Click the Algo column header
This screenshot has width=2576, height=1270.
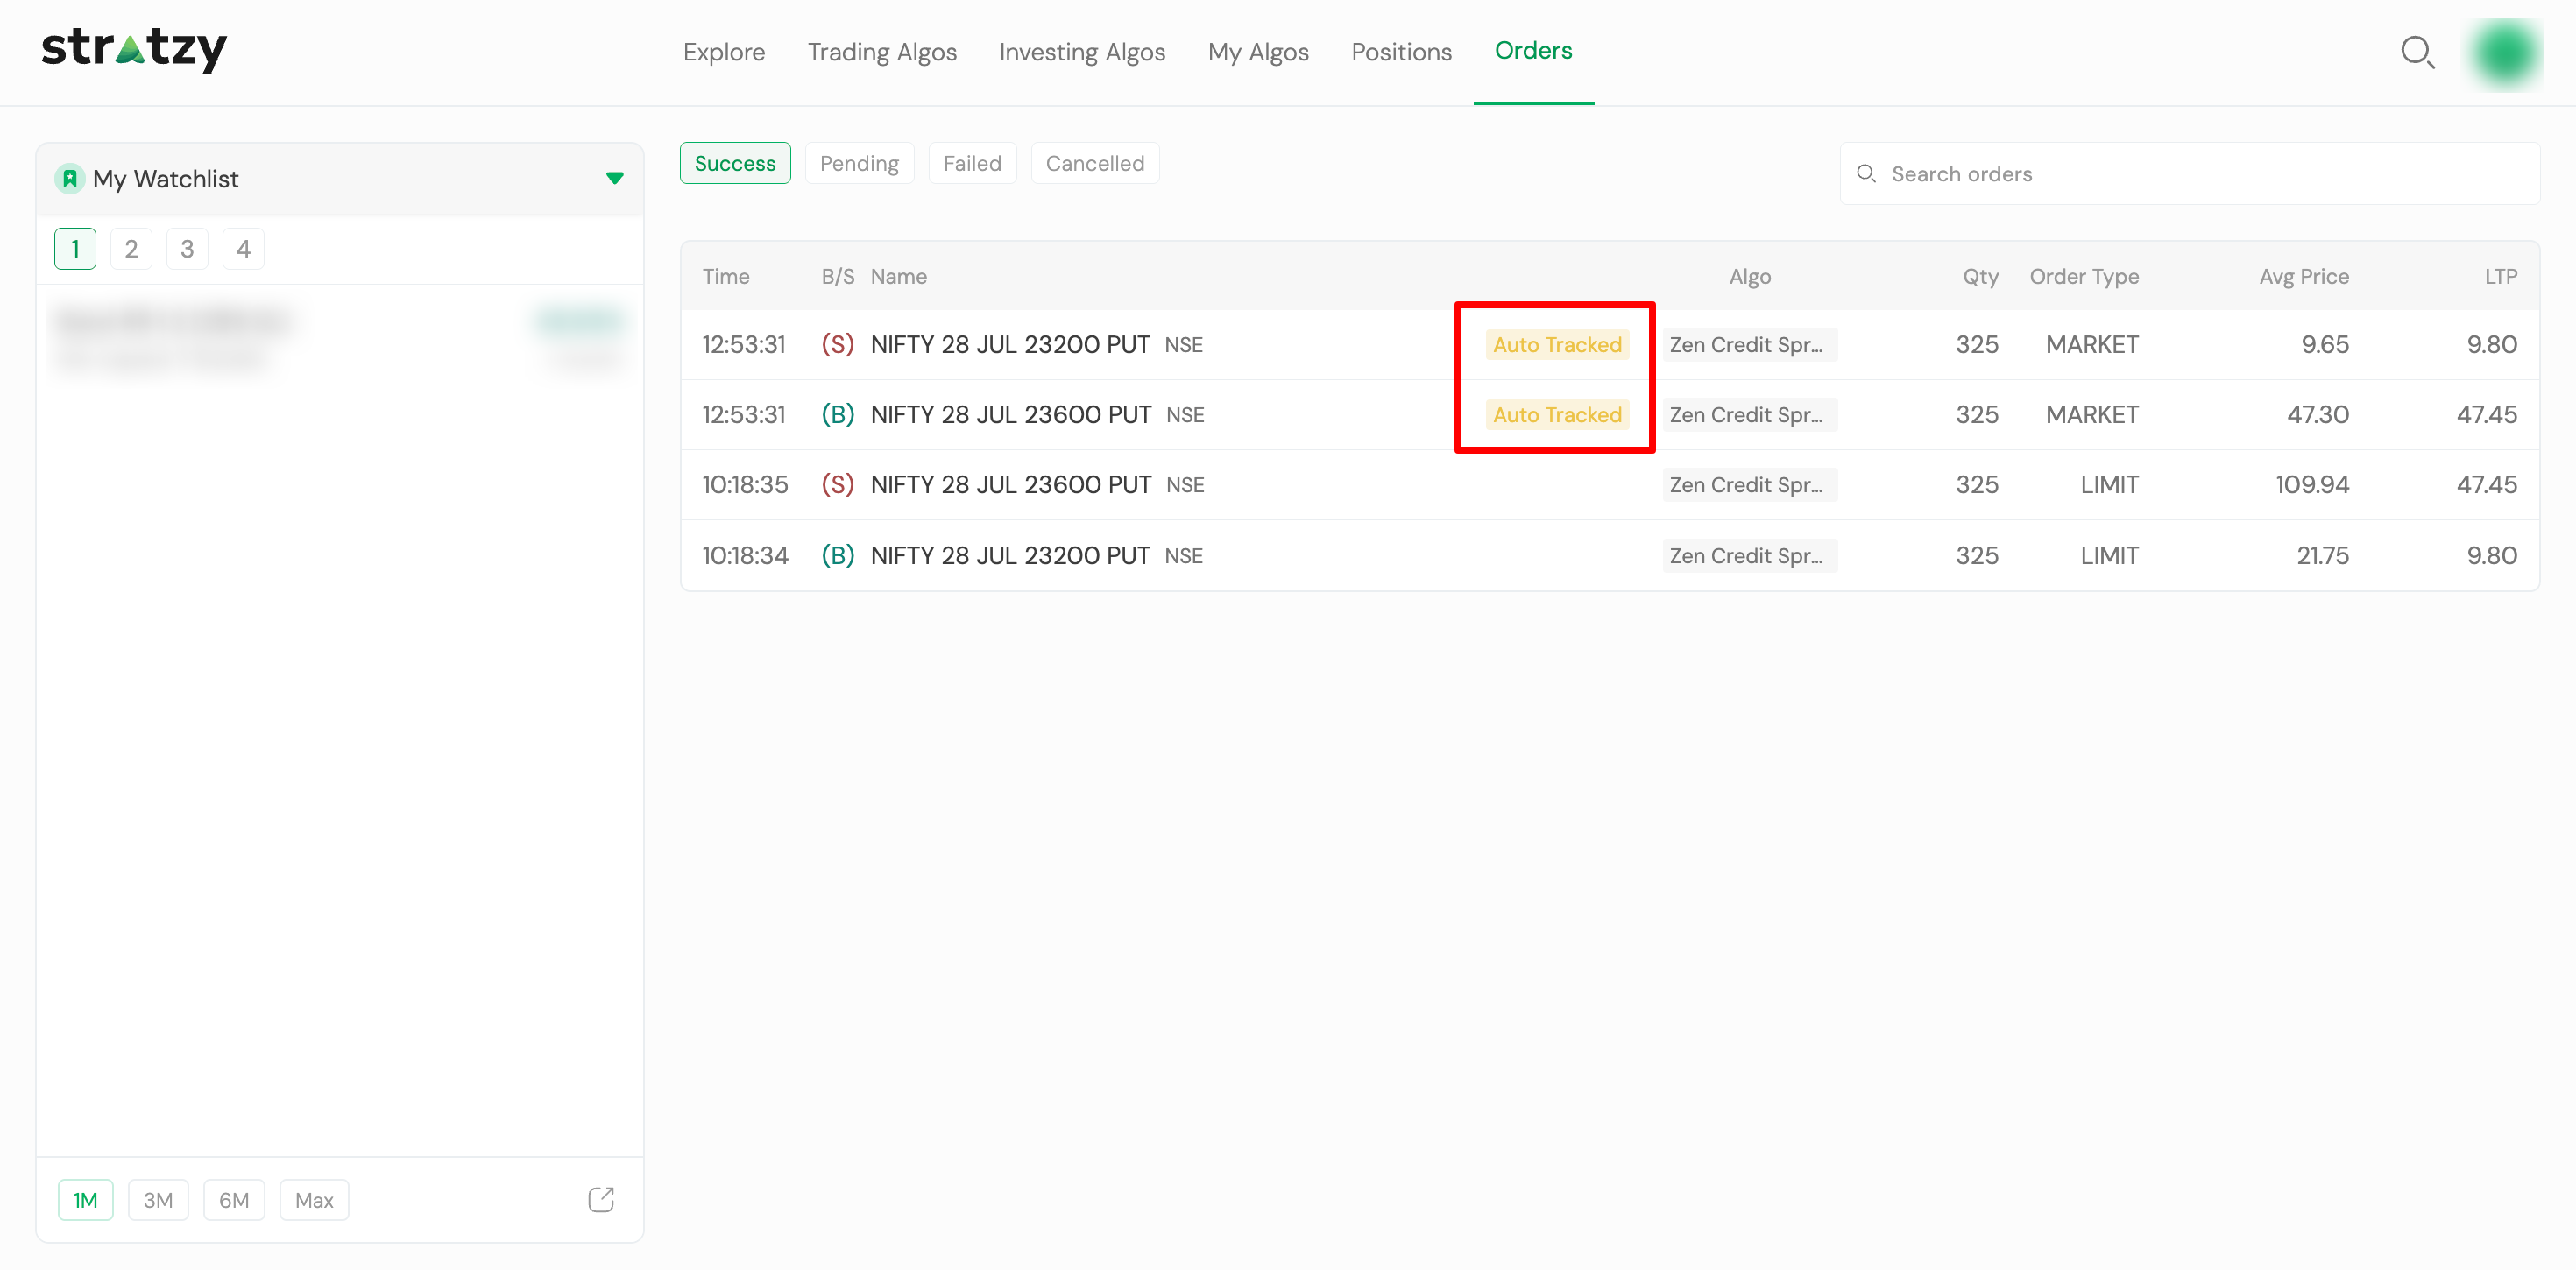(x=1750, y=276)
